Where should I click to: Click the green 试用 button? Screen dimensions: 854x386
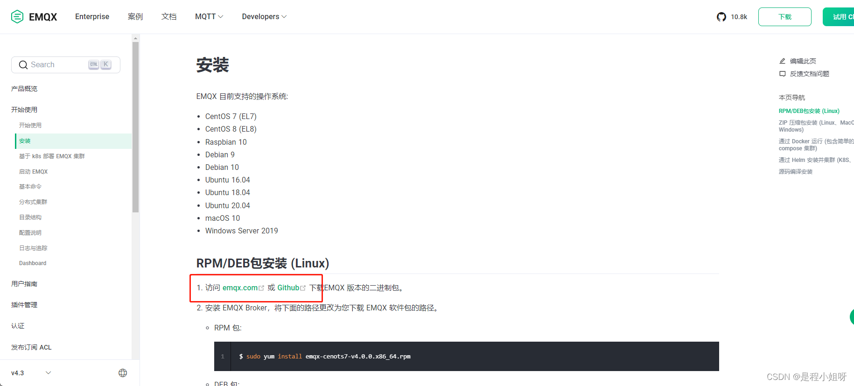coord(839,17)
